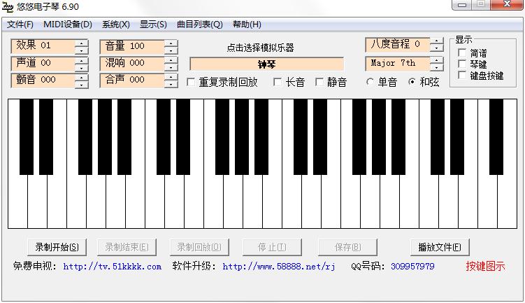Screen dimensions: 525x303
Task: Increase the 效果 value with up arrow
Action: point(82,43)
